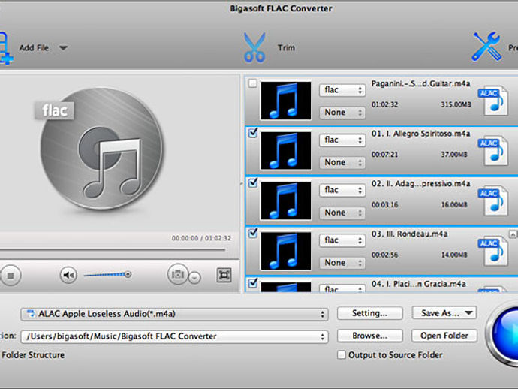The width and height of the screenshot is (518, 389).
Task: Click ALAC format icon for Paganini Guitar.m4a
Action: point(493,101)
